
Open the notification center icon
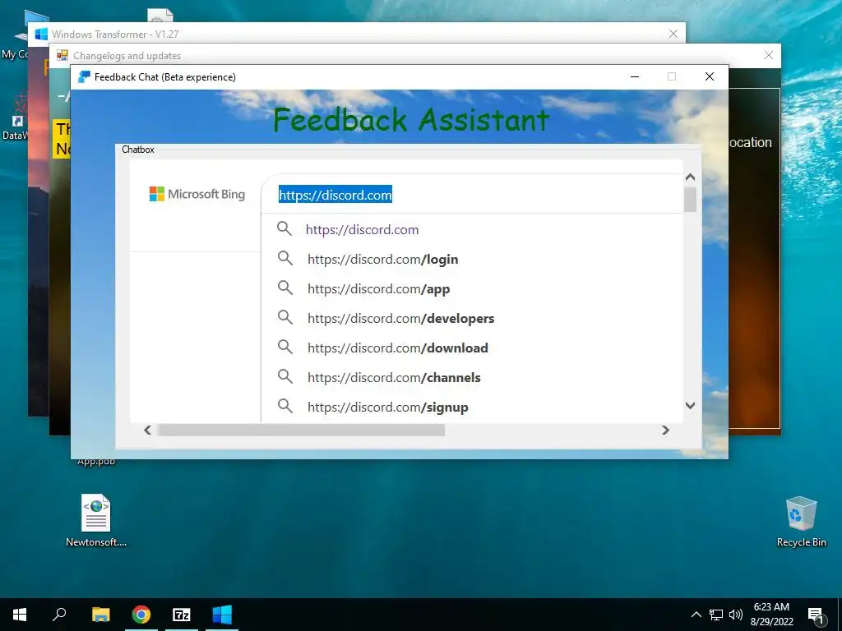click(x=816, y=615)
